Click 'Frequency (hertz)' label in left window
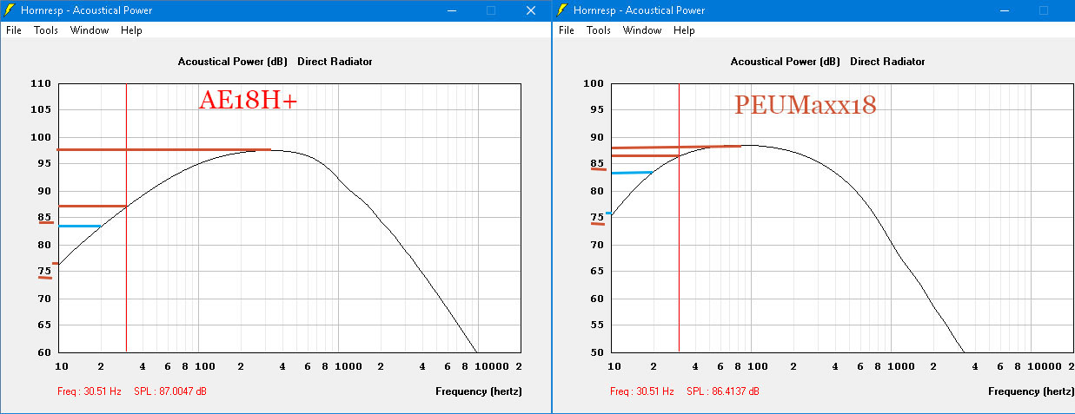This screenshot has height=414, width=1075. point(479,391)
